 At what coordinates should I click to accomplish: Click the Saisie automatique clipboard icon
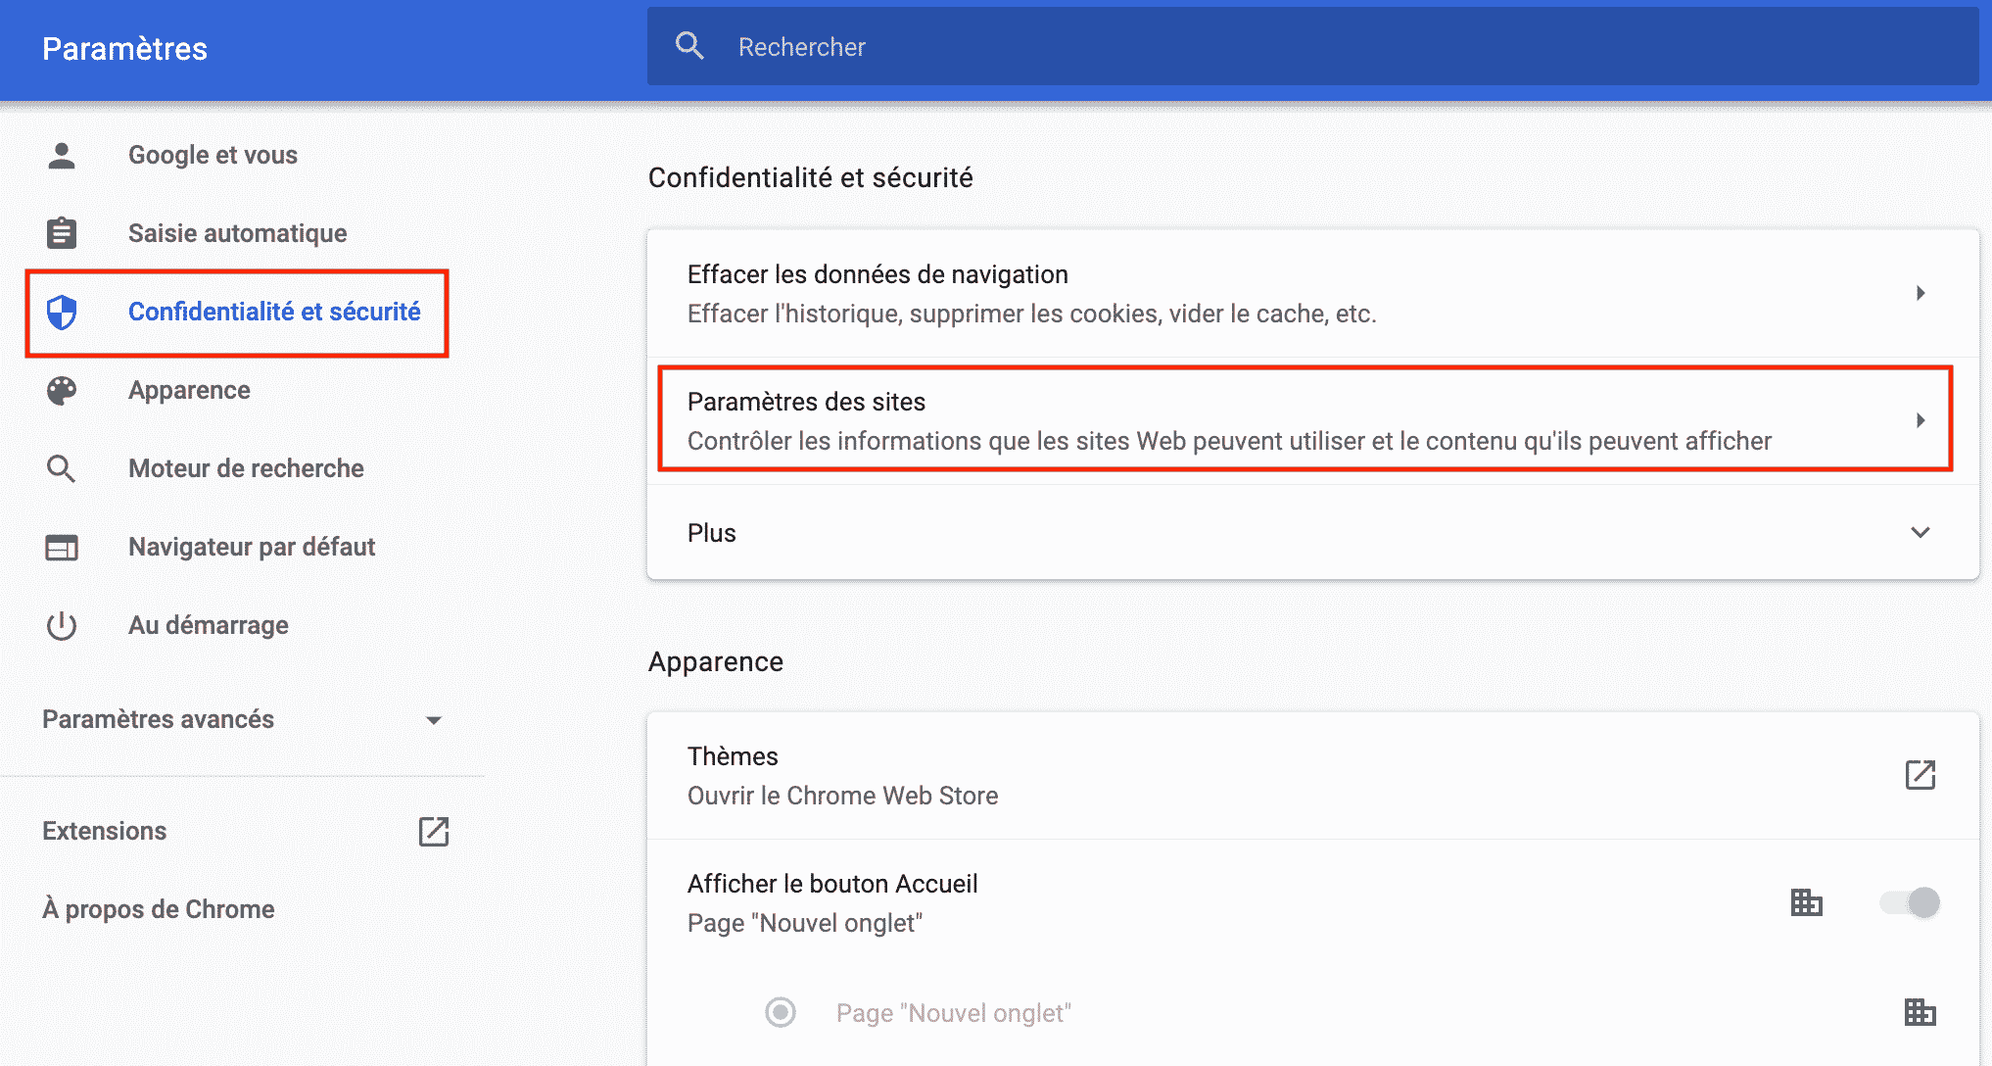click(x=62, y=233)
